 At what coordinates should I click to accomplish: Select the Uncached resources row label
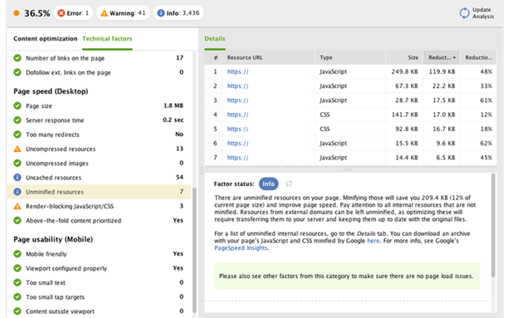[x=54, y=178]
